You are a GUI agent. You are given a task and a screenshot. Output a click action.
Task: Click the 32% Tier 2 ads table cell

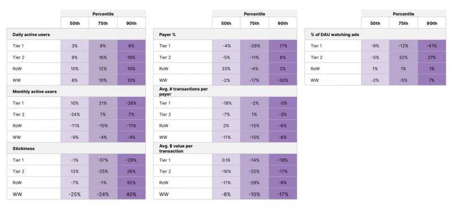click(403, 58)
